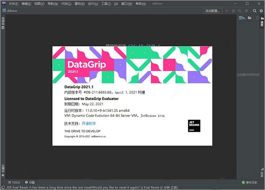Open the structure tab on right edge bottom
265x190 pixels.
click(262, 173)
